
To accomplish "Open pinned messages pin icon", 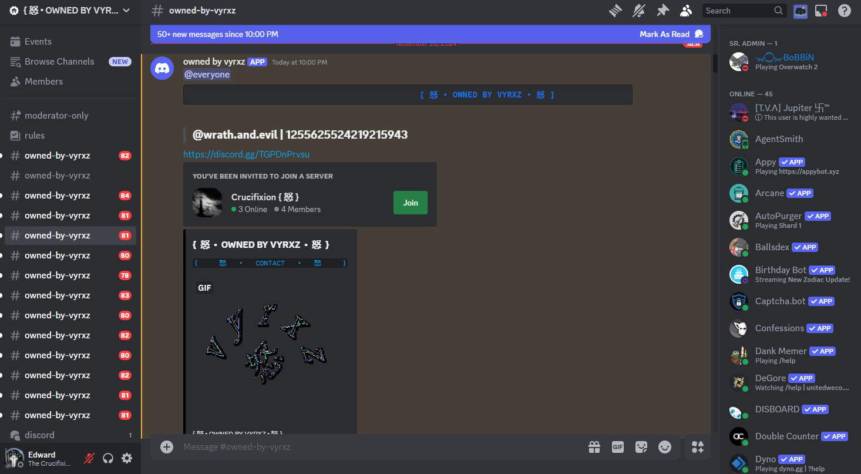I will (x=662, y=11).
